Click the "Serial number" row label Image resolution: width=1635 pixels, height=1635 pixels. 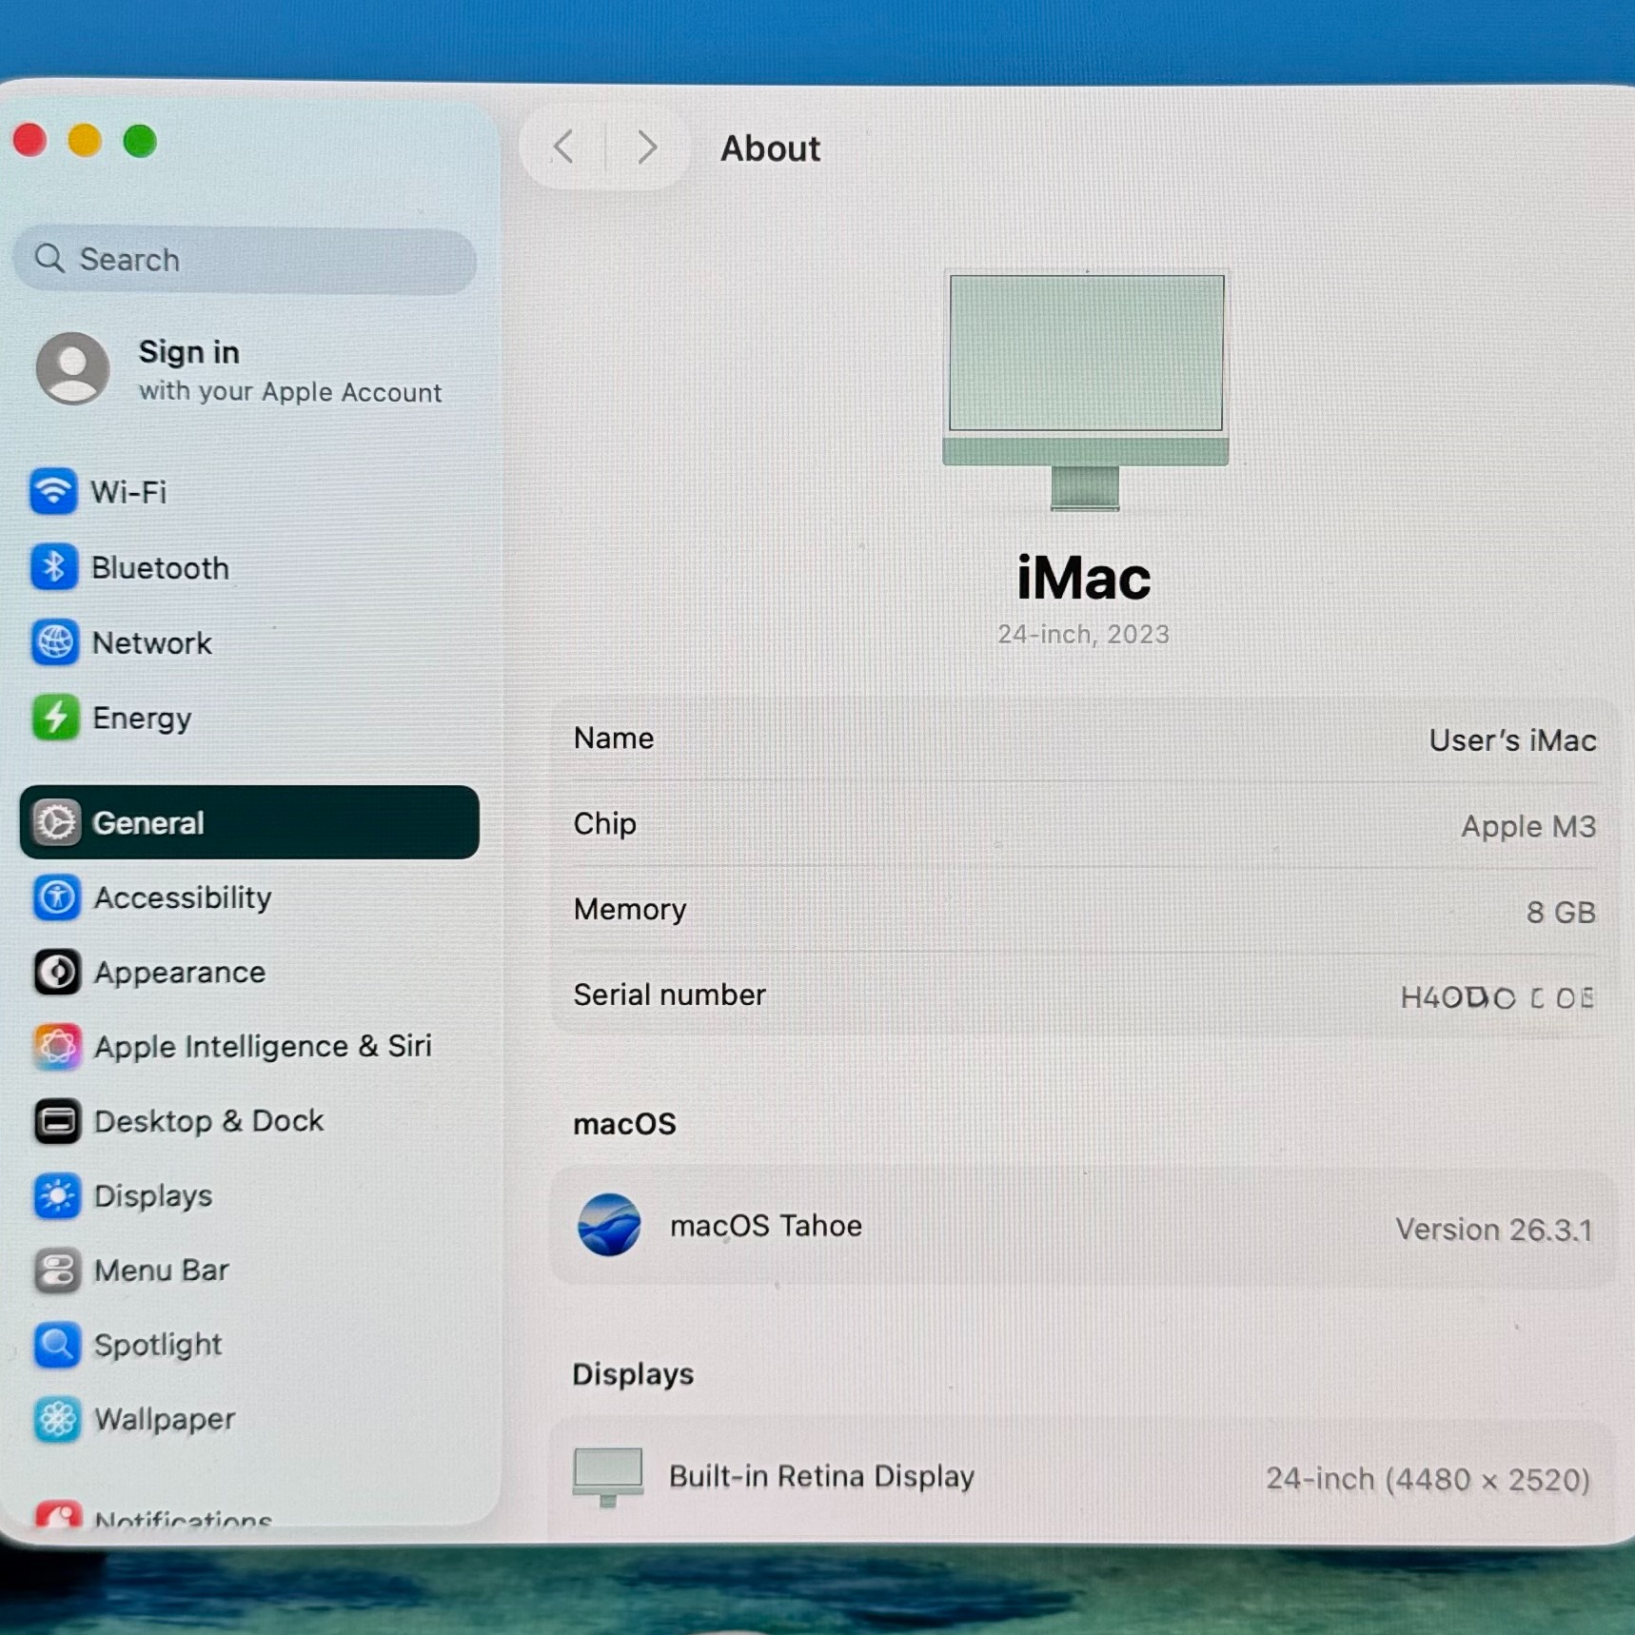pyautogui.click(x=669, y=995)
